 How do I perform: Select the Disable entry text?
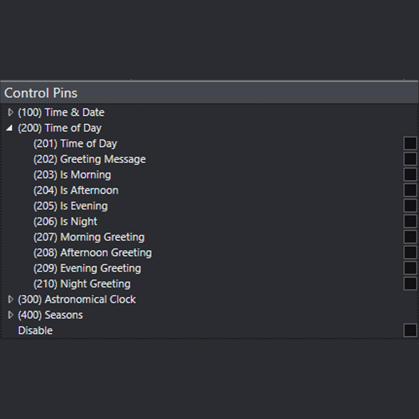pyautogui.click(x=35, y=330)
